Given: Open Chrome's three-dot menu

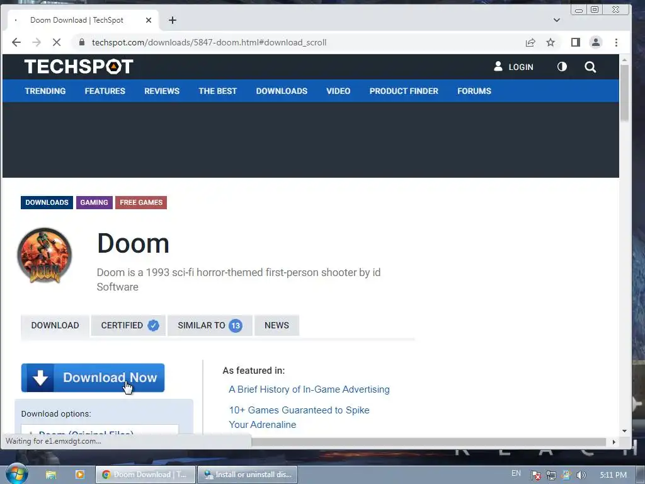Looking at the screenshot, I should coord(616,42).
